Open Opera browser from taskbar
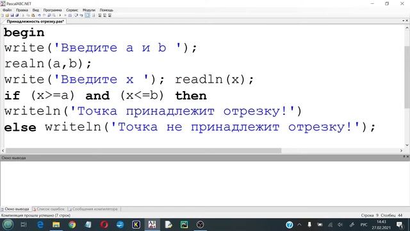The height and width of the screenshot is (231, 410). click(104, 225)
